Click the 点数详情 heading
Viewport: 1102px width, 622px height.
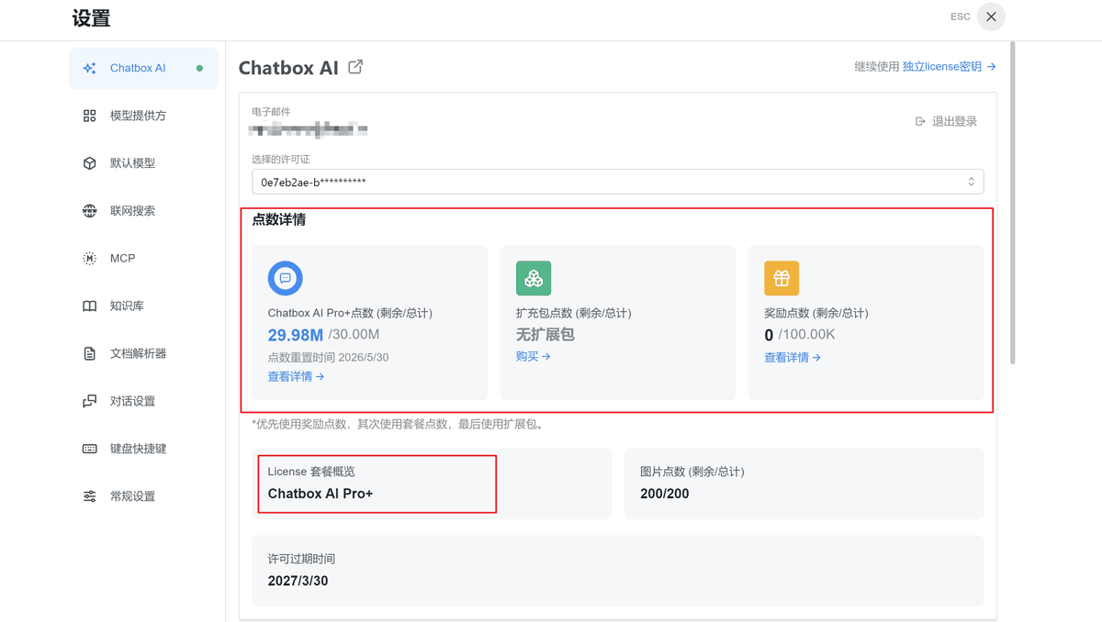click(279, 220)
